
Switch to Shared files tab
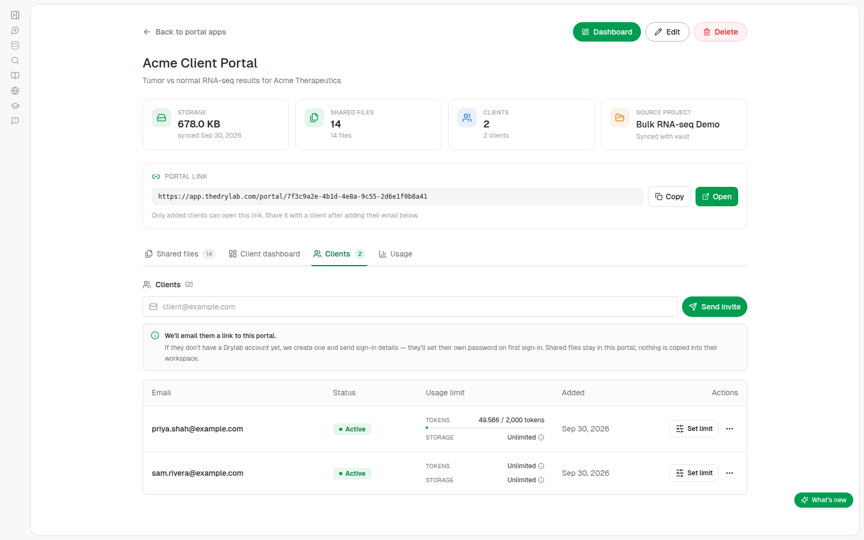coord(180,254)
